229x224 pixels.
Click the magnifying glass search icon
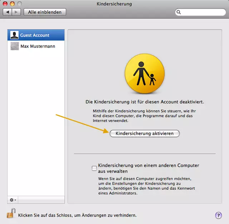179,12
